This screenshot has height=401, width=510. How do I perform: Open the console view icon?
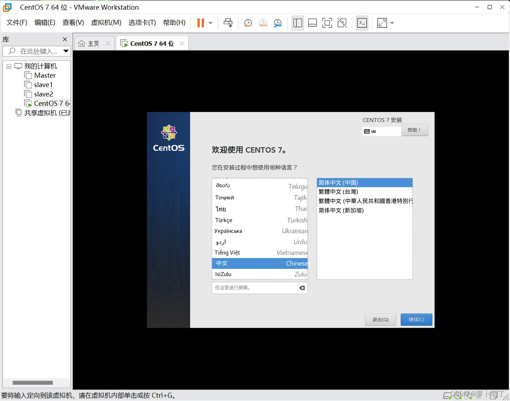362,23
